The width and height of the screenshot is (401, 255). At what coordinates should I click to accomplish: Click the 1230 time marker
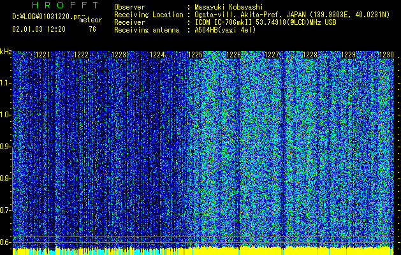click(386, 55)
